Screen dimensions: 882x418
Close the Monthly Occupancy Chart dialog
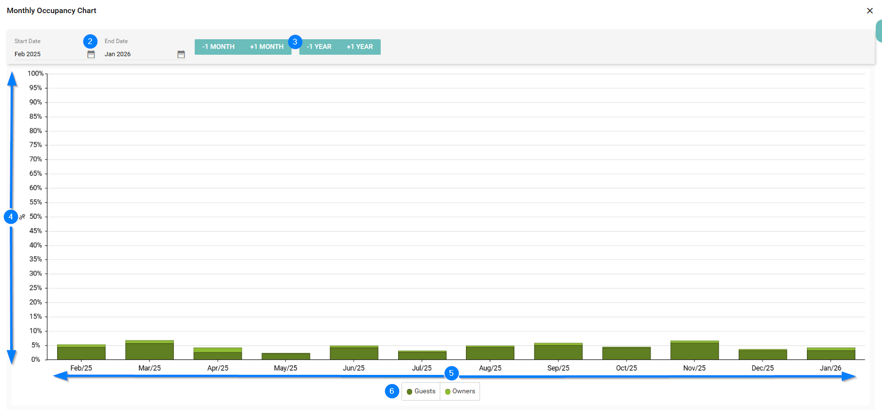point(869,11)
